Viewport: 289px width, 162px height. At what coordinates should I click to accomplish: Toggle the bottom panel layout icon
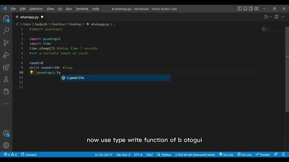pos(245,9)
